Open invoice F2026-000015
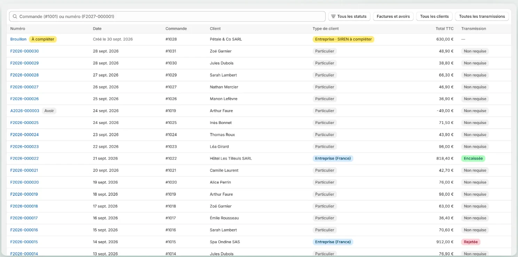 [x=24, y=242]
